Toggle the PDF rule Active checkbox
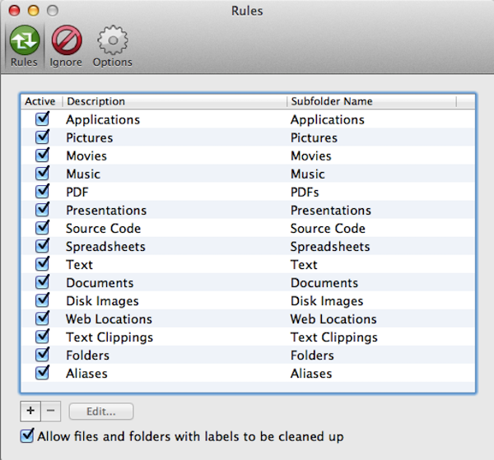Viewport: 494px width, 460px height. (x=42, y=192)
